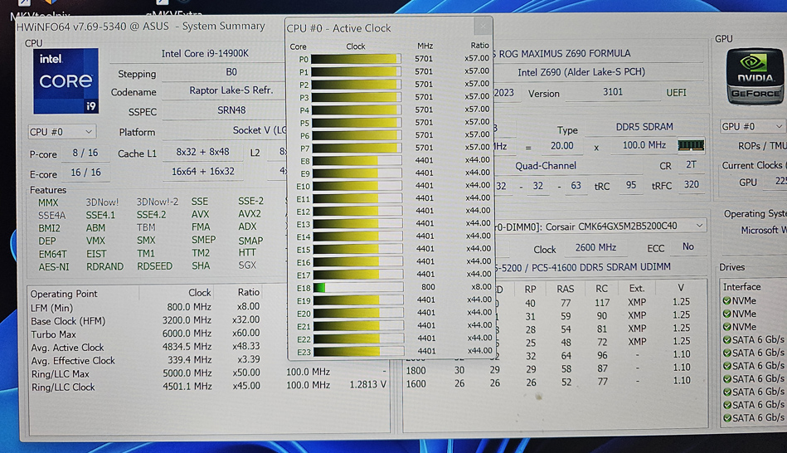Click the first NVMe drive status icon
787x453 pixels.
pyautogui.click(x=726, y=301)
